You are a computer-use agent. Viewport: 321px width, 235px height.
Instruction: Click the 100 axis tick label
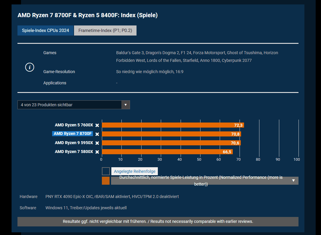point(296,159)
